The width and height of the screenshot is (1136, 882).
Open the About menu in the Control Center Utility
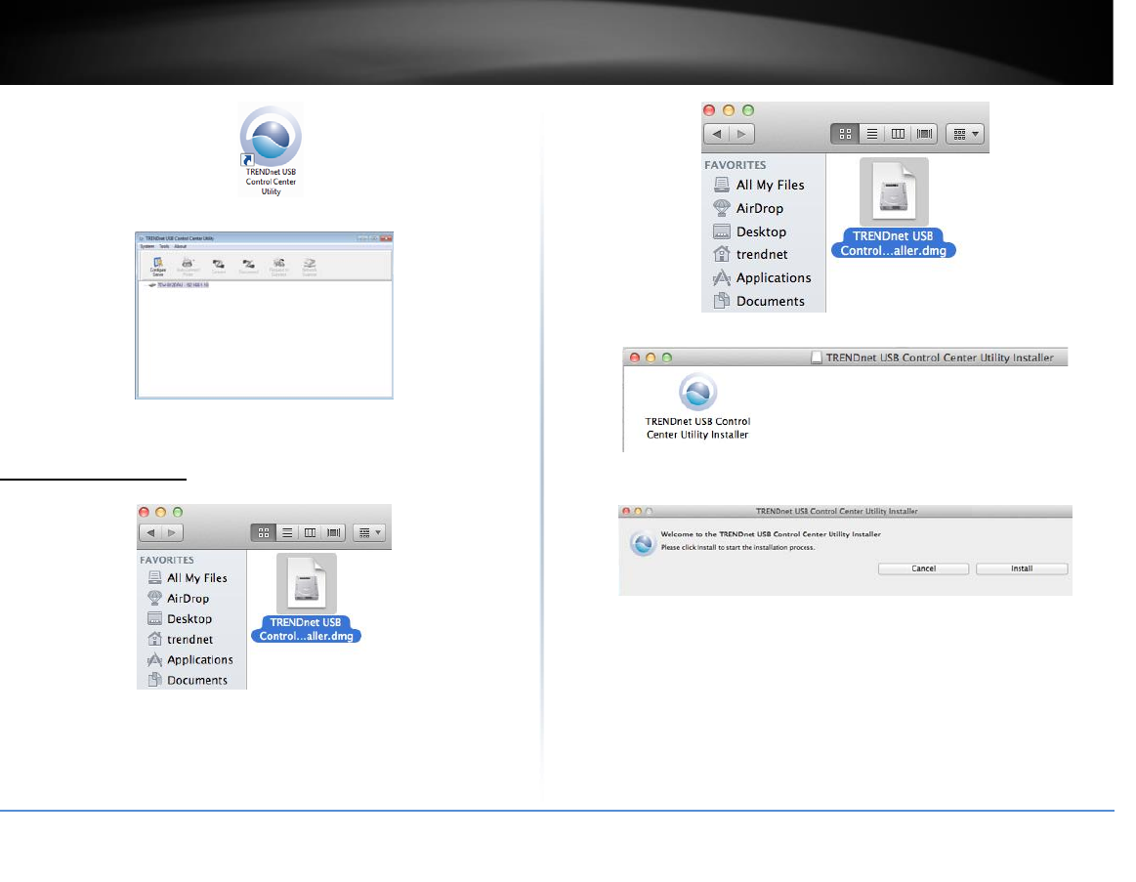pyautogui.click(x=180, y=246)
